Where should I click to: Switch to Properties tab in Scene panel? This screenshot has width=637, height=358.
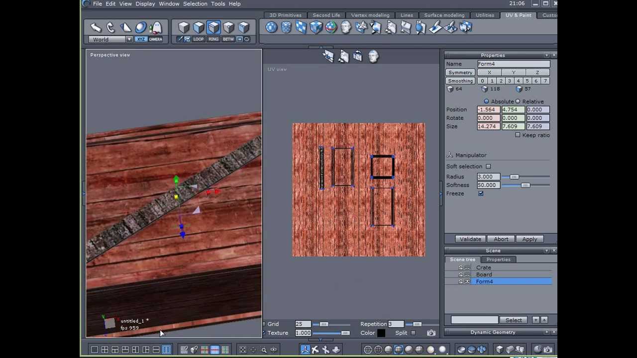click(498, 260)
